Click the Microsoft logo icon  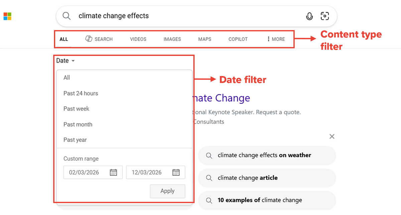pyautogui.click(x=7, y=16)
